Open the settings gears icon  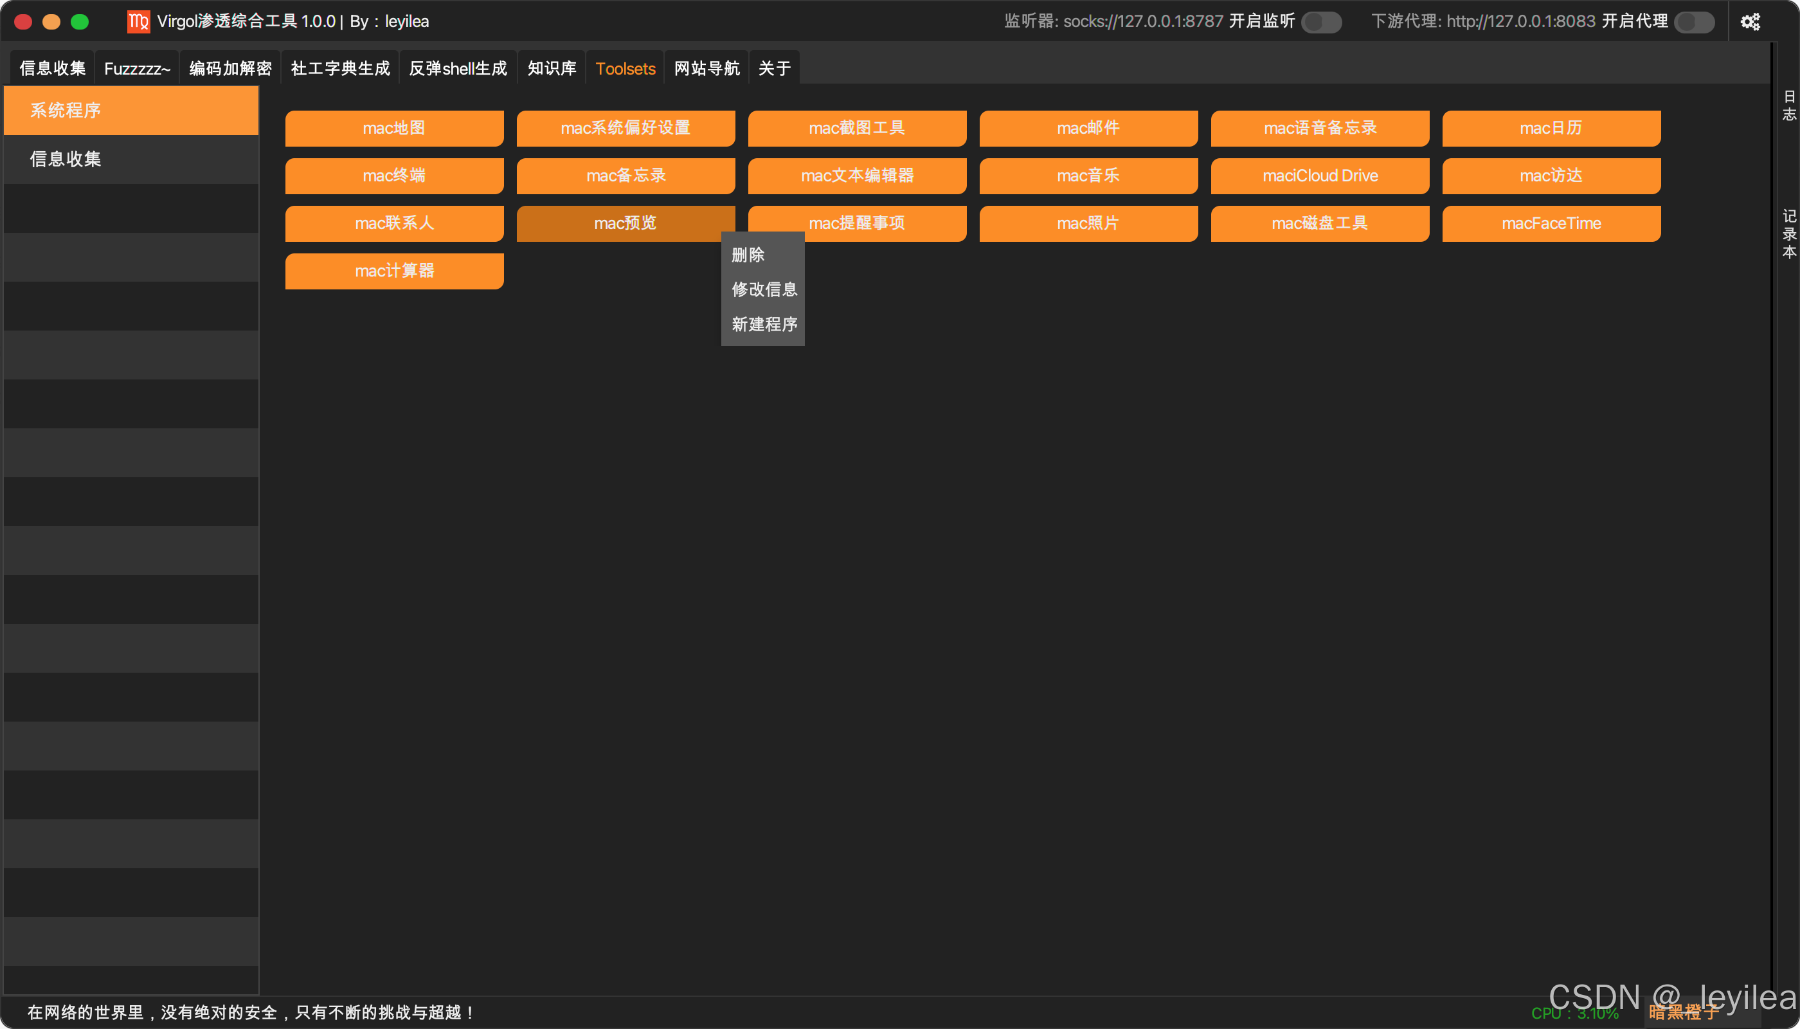pos(1750,22)
